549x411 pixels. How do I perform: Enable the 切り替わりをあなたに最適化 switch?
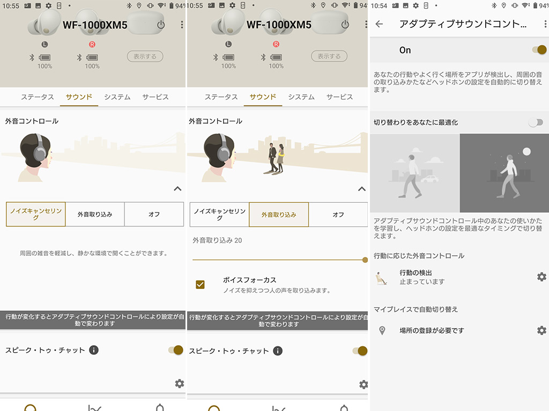point(536,123)
